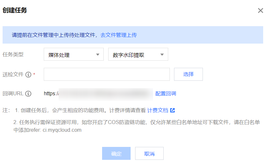The image size is (269, 165).
Task: Click the ci.myqcloud.com refer text
Action: pyautogui.click(x=62, y=130)
